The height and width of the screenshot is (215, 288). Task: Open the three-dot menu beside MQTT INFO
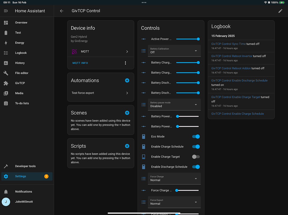(x=125, y=63)
